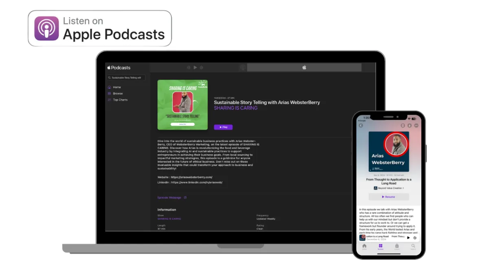This screenshot has width=489, height=274.
Task: Open the LinkedIn ariasweb profile link
Action: (x=197, y=183)
